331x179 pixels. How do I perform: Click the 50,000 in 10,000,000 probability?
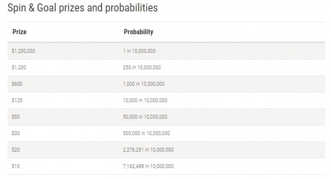coord(145,117)
